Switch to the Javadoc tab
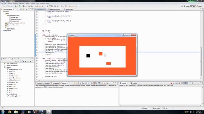This screenshot has width=204, height=114. point(47,83)
